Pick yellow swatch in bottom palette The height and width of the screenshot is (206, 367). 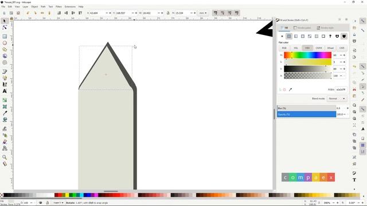pyautogui.click(x=67, y=195)
